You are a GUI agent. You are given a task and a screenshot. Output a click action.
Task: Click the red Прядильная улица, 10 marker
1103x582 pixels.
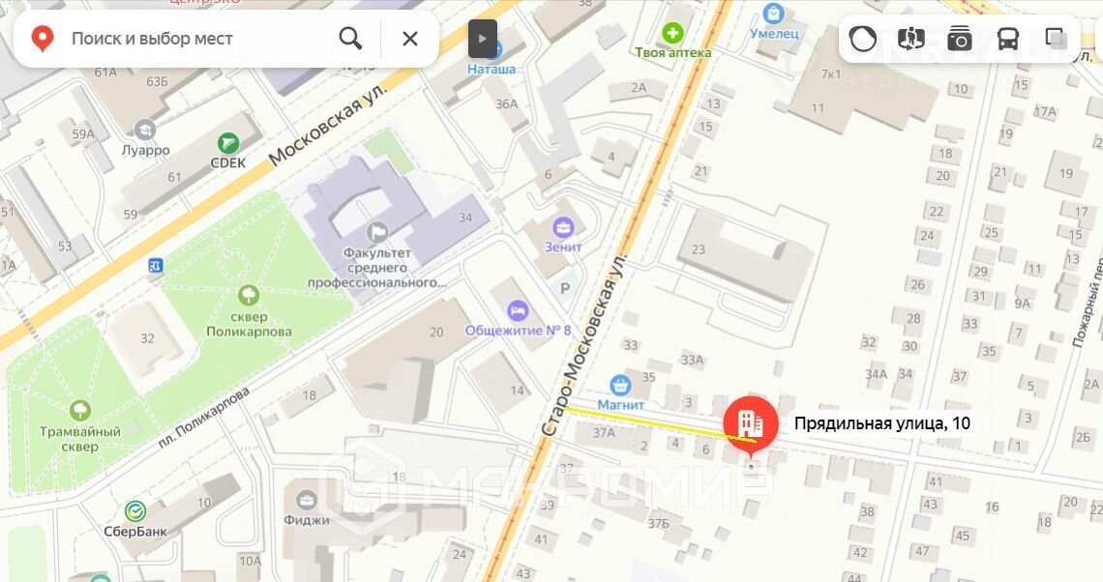[x=751, y=422]
